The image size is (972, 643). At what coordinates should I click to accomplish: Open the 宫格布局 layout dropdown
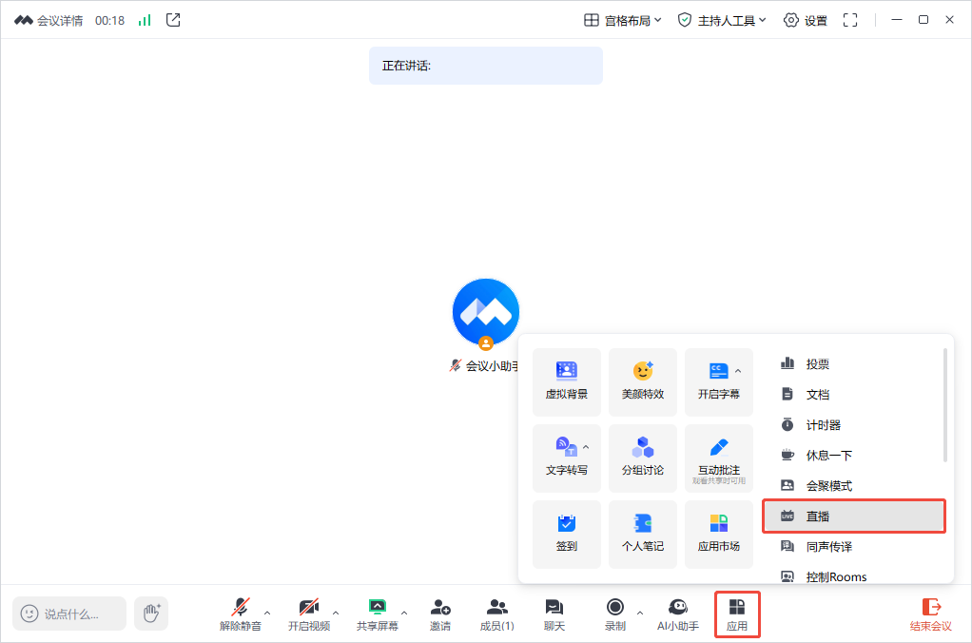coord(623,21)
